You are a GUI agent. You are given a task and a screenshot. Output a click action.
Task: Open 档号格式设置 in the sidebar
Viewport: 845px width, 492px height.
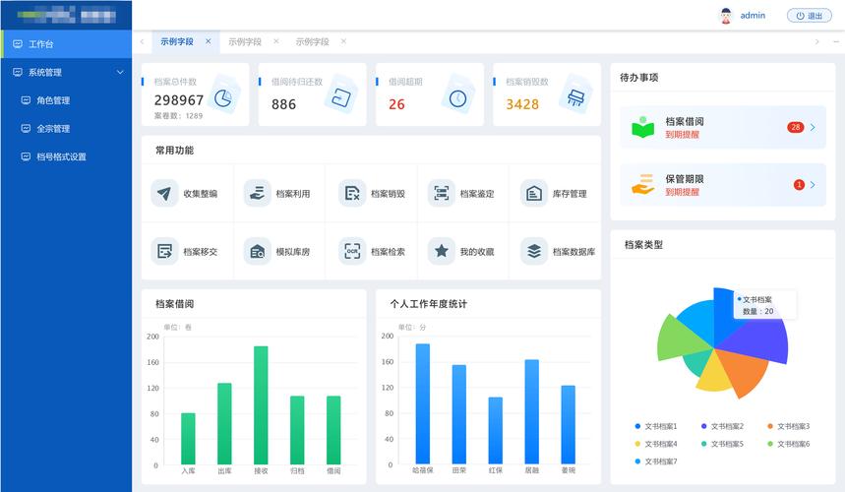(x=66, y=156)
